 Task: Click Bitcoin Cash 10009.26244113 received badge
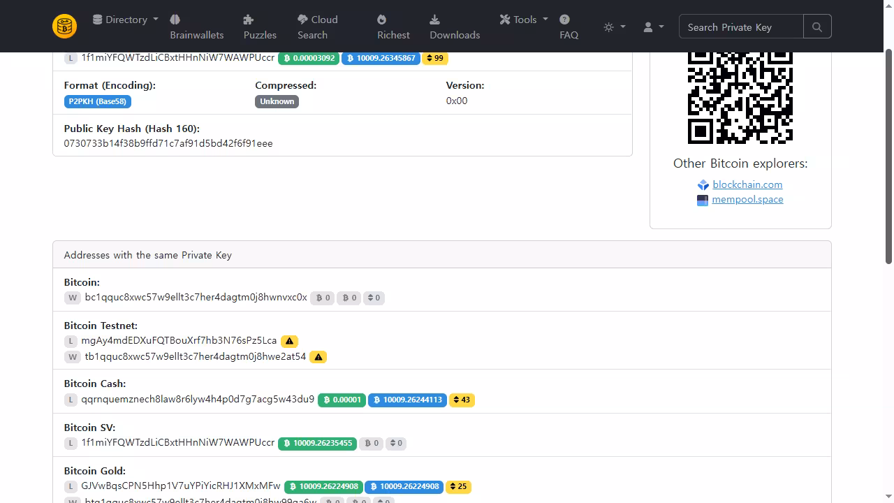[407, 400]
